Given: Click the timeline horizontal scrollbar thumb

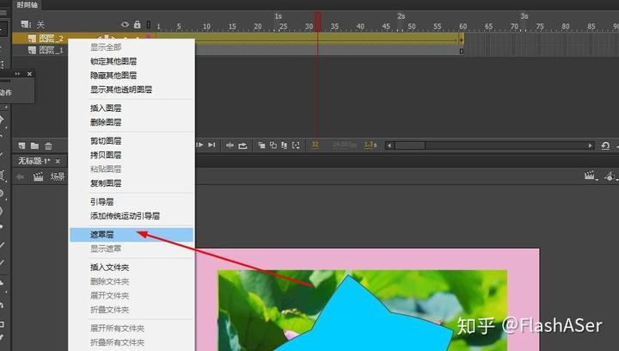Looking at the screenshot, I should point(410,145).
